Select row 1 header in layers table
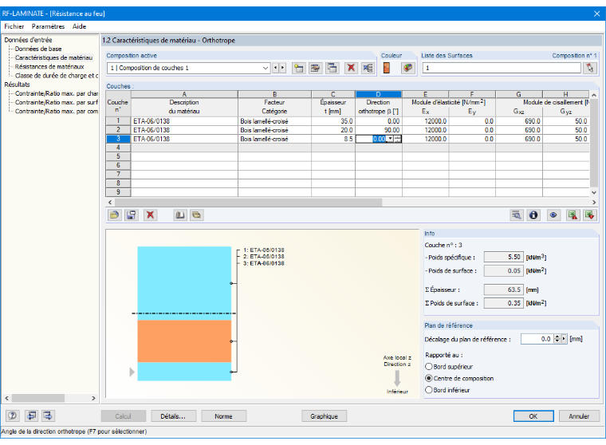 pyautogui.click(x=118, y=121)
